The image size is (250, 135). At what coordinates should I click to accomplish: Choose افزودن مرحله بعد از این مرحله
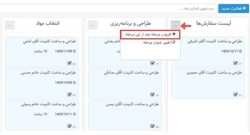150,34
